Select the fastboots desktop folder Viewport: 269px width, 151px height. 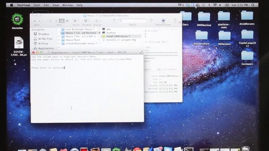click(247, 58)
